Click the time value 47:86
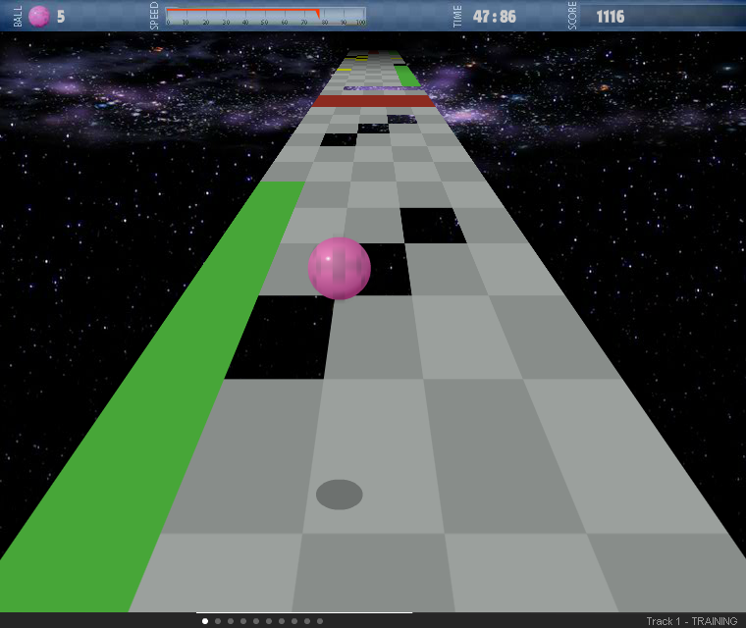This screenshot has width=746, height=628. click(495, 17)
